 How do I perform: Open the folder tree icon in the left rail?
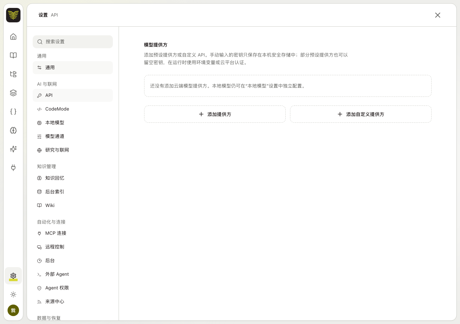pos(13,74)
